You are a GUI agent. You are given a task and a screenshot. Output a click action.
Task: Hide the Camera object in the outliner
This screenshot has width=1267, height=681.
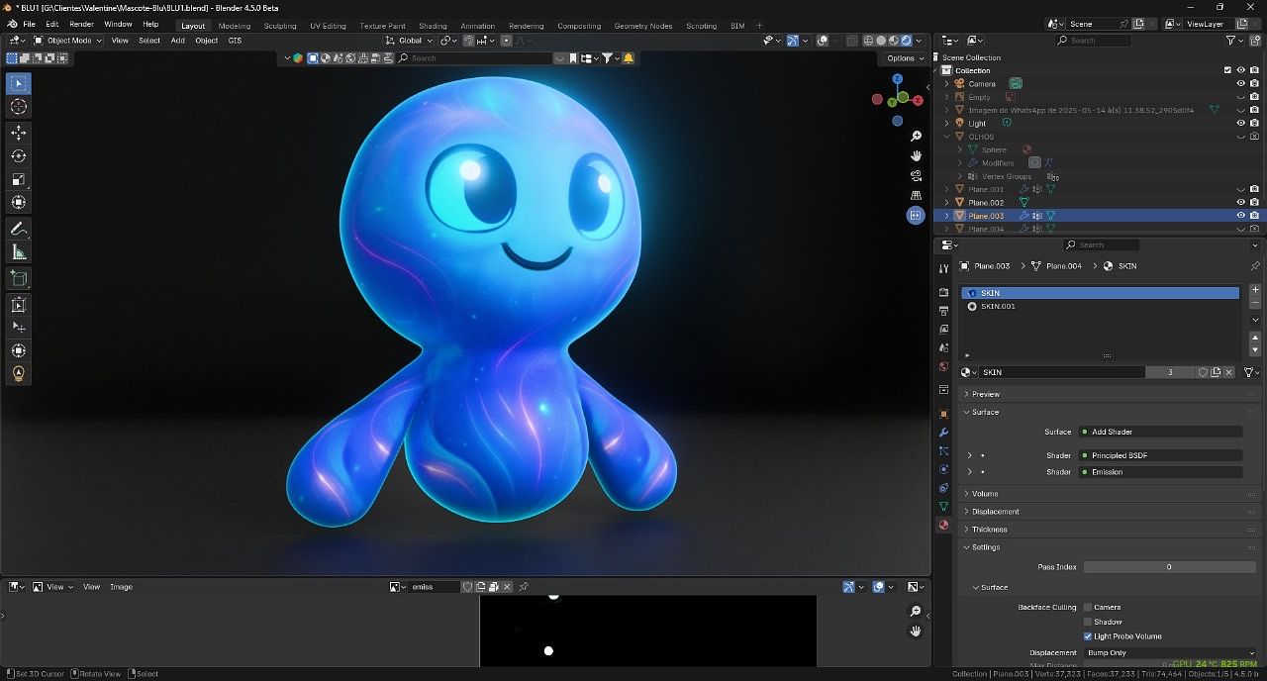(1240, 84)
